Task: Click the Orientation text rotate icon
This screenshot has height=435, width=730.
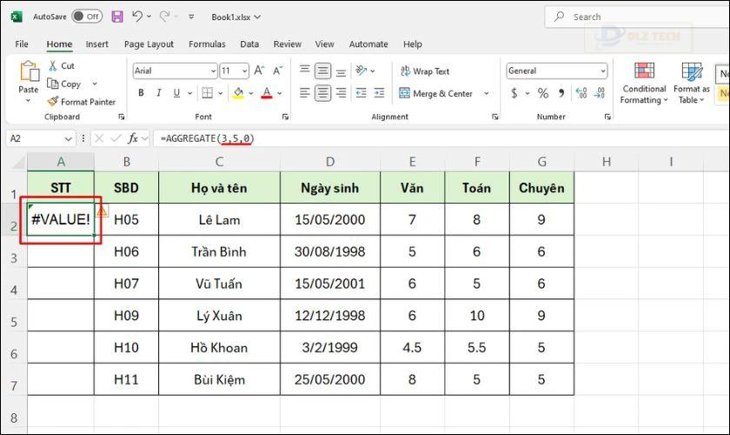Action: [x=362, y=70]
